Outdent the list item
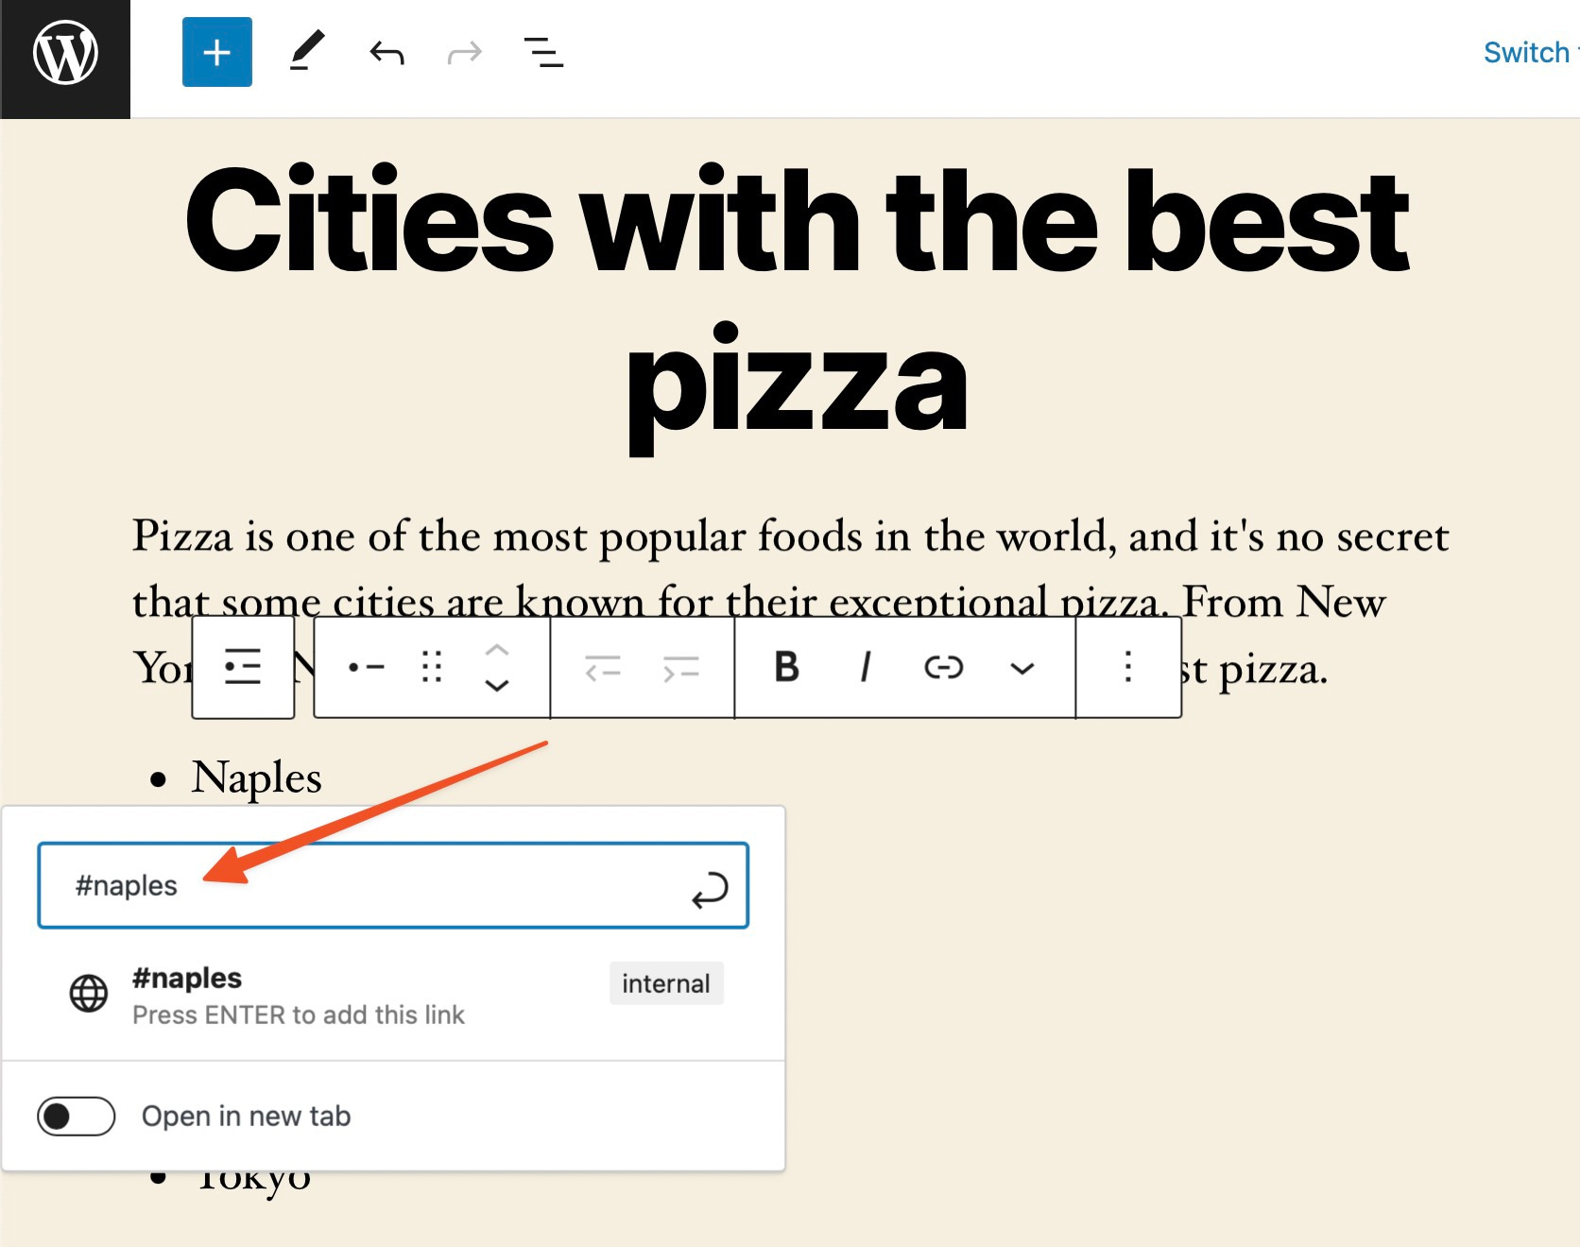The width and height of the screenshot is (1580, 1247). click(605, 668)
